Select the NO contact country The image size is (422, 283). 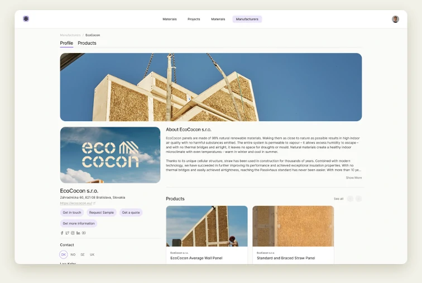point(73,255)
